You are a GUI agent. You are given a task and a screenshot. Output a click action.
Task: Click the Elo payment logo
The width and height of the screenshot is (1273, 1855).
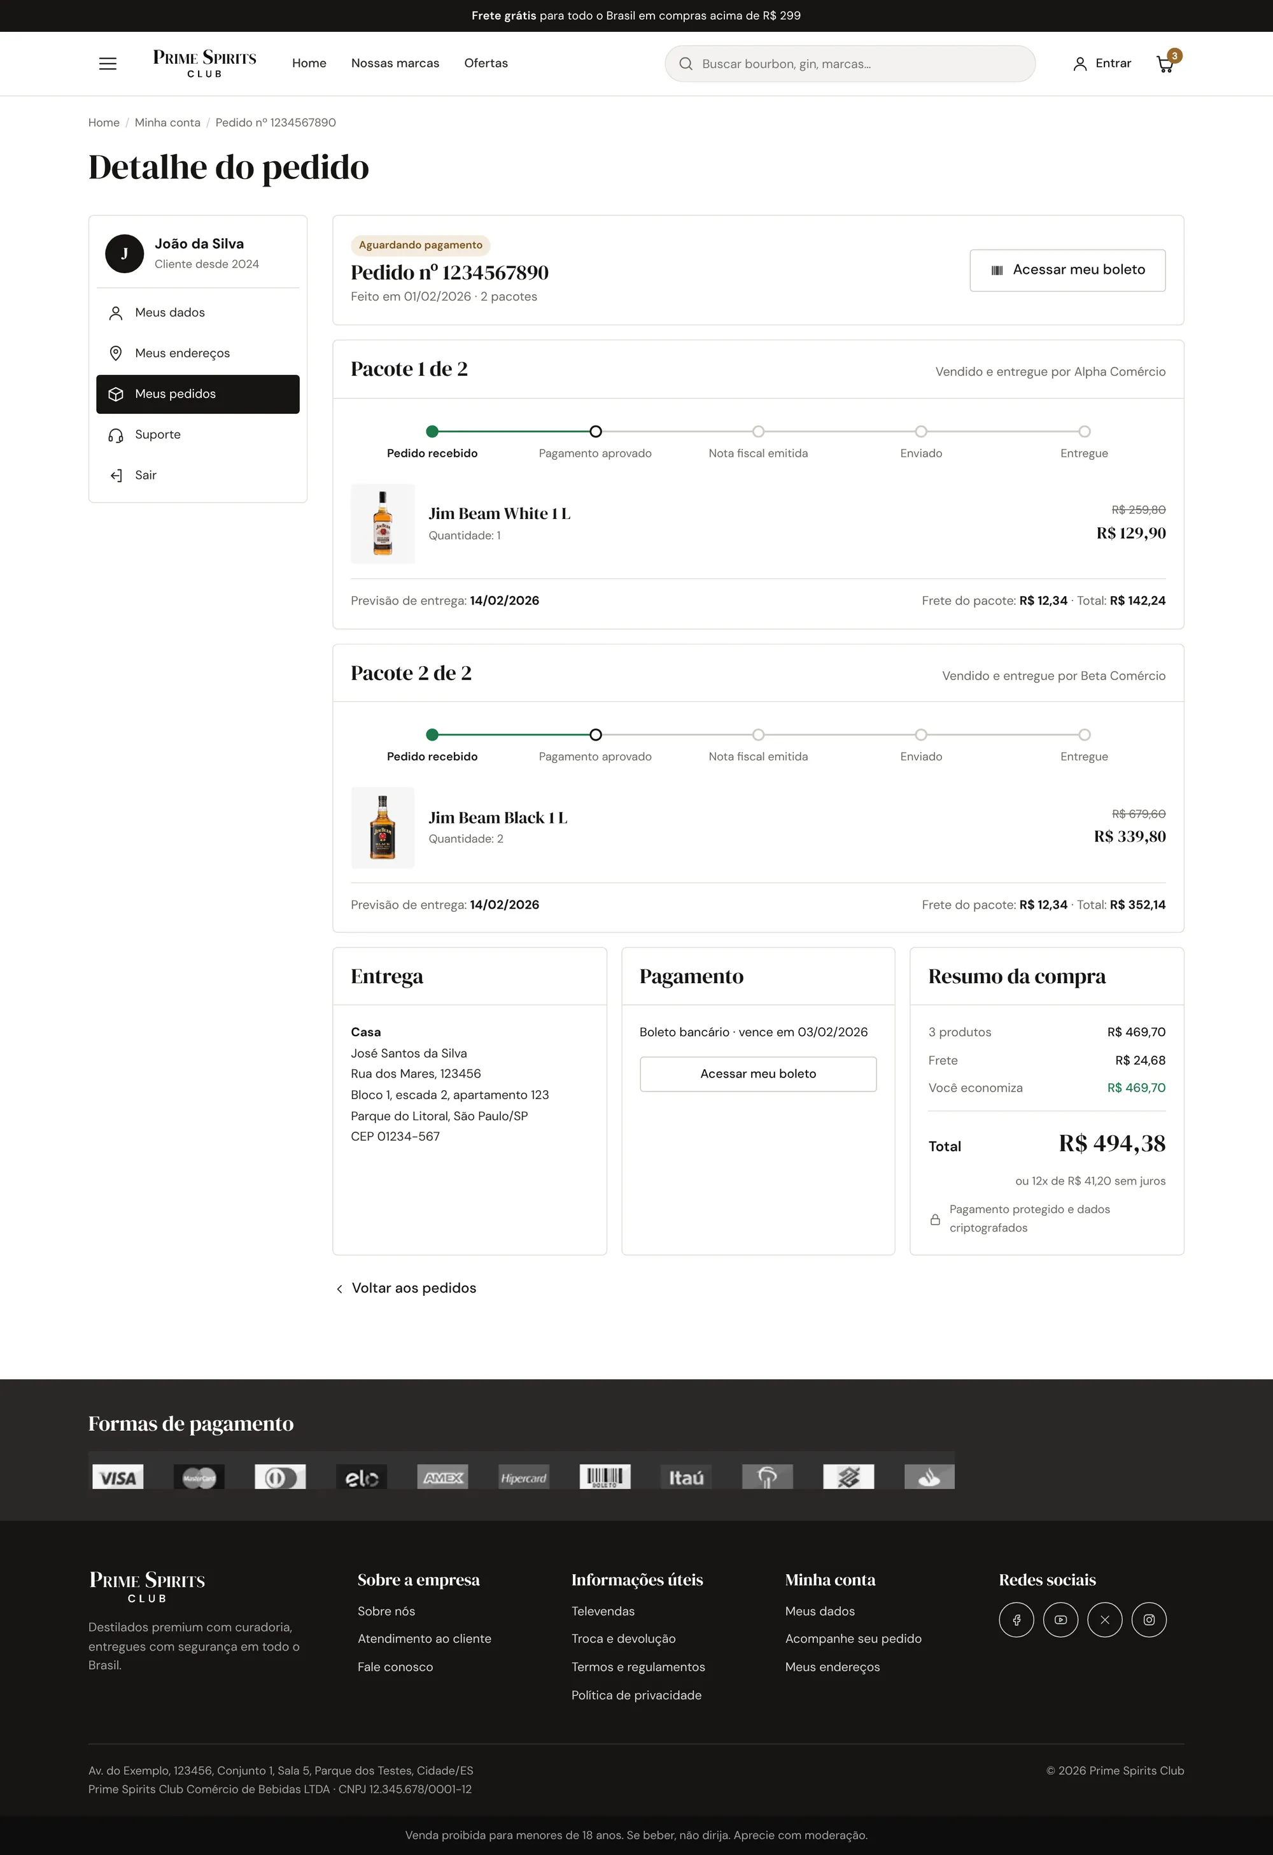pos(362,1477)
